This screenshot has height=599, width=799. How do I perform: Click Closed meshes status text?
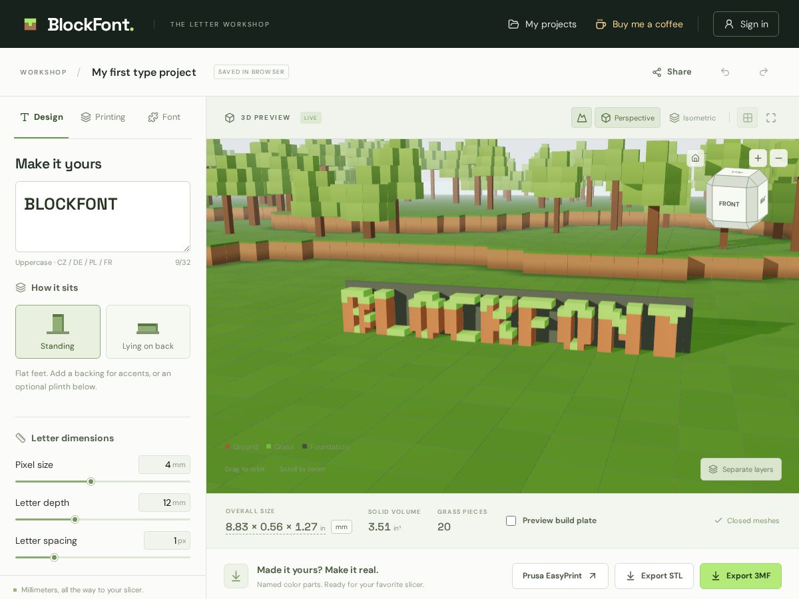coord(746,520)
